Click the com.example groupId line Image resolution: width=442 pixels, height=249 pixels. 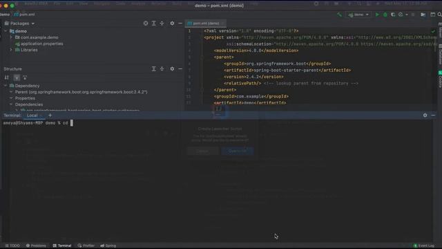tap(251, 97)
